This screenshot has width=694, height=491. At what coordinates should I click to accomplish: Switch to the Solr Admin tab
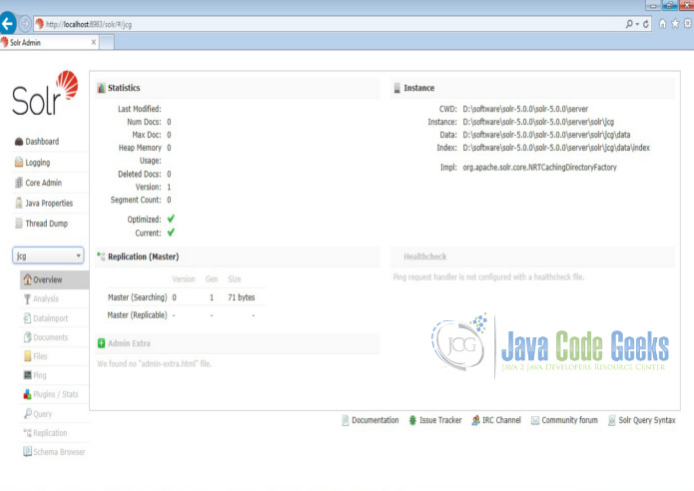(x=49, y=43)
